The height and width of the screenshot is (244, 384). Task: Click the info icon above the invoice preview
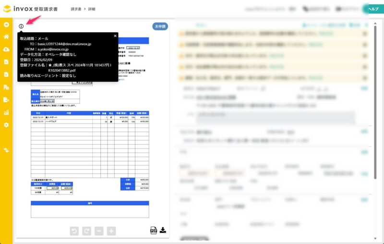(x=21, y=26)
